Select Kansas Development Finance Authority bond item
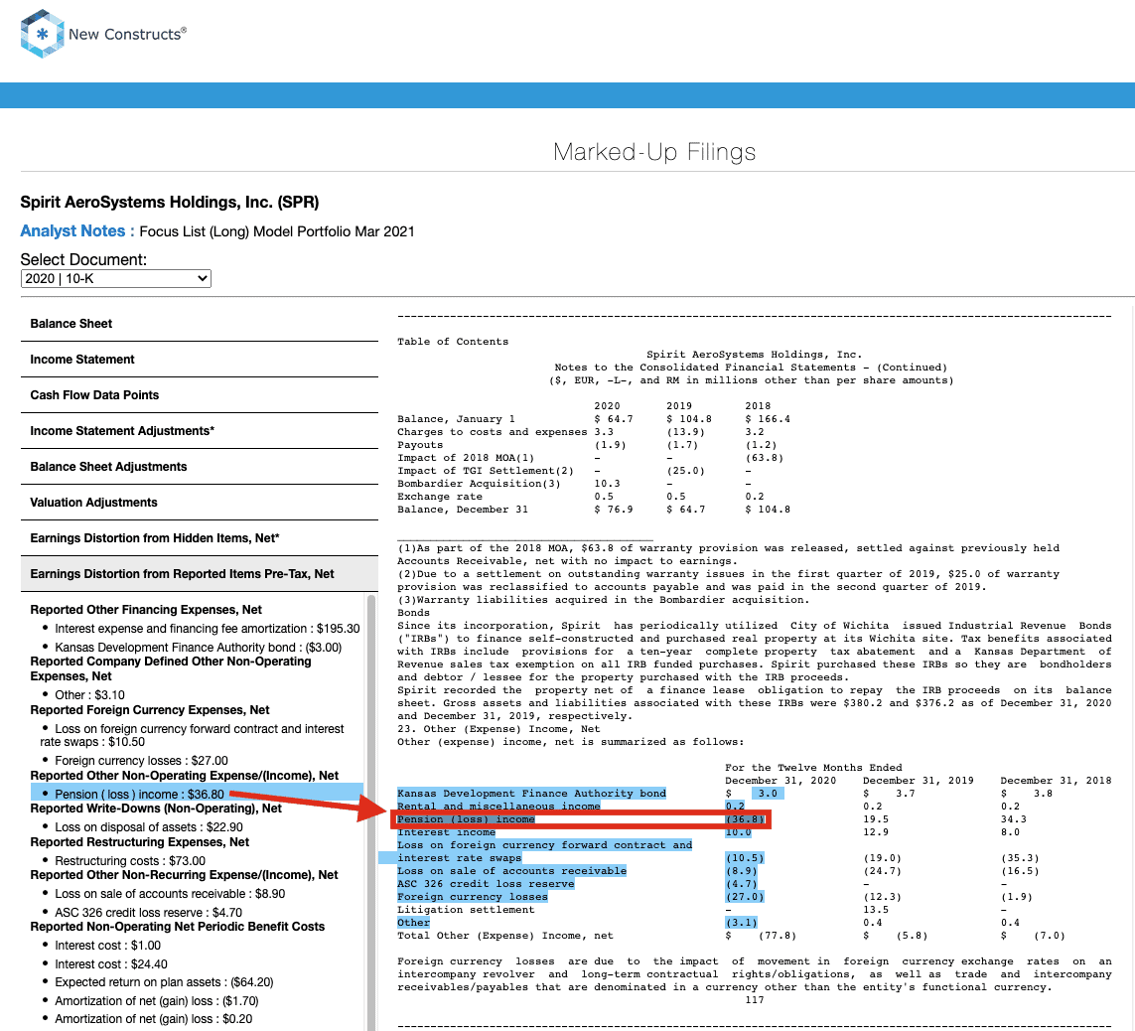Screen dimensions: 1135x1031 [x=198, y=648]
